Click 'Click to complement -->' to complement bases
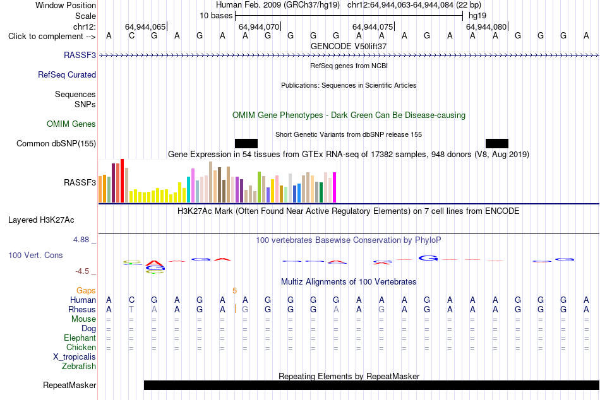 52,37
